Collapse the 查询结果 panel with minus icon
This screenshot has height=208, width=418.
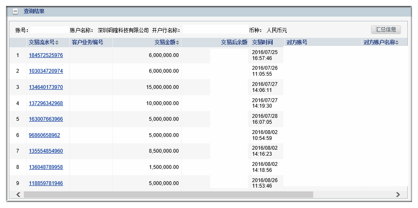coord(16,12)
